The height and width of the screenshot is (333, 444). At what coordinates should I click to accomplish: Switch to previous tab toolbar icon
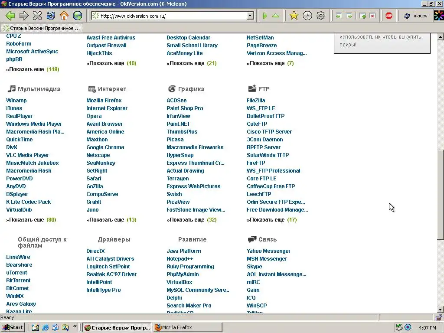point(339,16)
